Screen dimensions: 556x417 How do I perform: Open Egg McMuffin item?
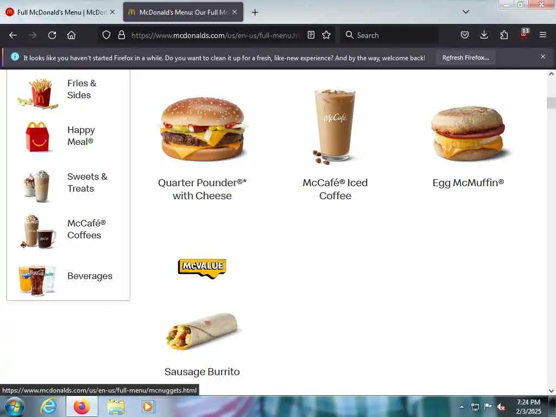[468, 182]
